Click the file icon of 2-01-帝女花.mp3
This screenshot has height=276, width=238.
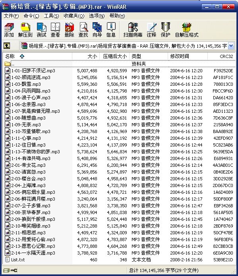pos(8,165)
